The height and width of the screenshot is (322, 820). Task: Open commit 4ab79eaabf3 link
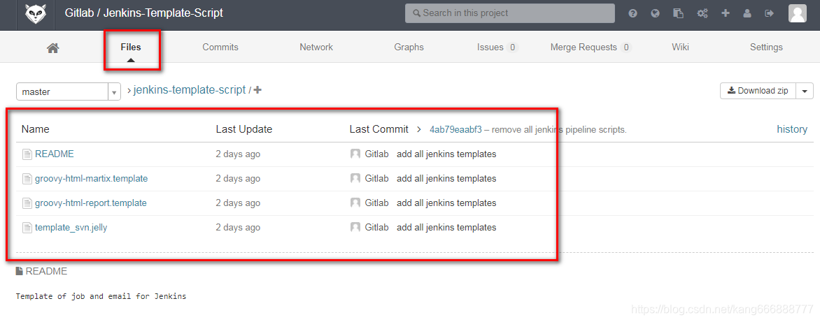pos(455,129)
